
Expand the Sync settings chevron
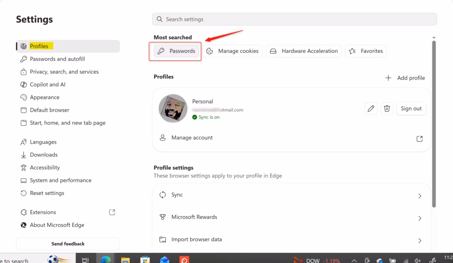[x=420, y=196]
